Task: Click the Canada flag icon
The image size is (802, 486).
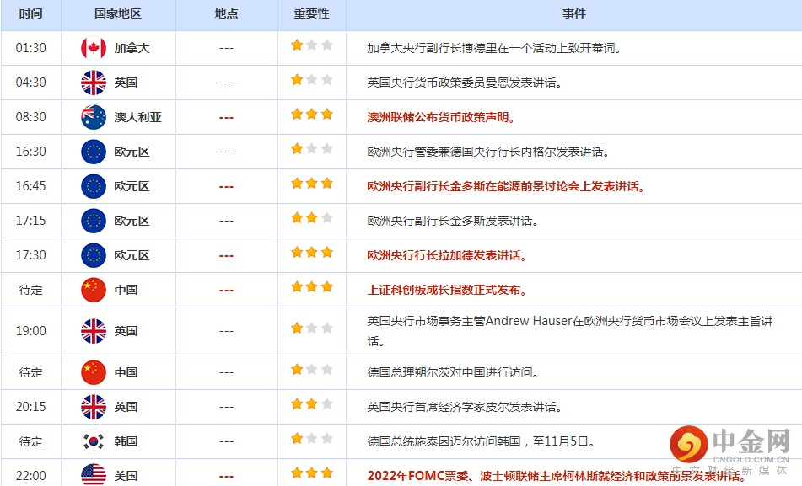Action: pyautogui.click(x=93, y=48)
